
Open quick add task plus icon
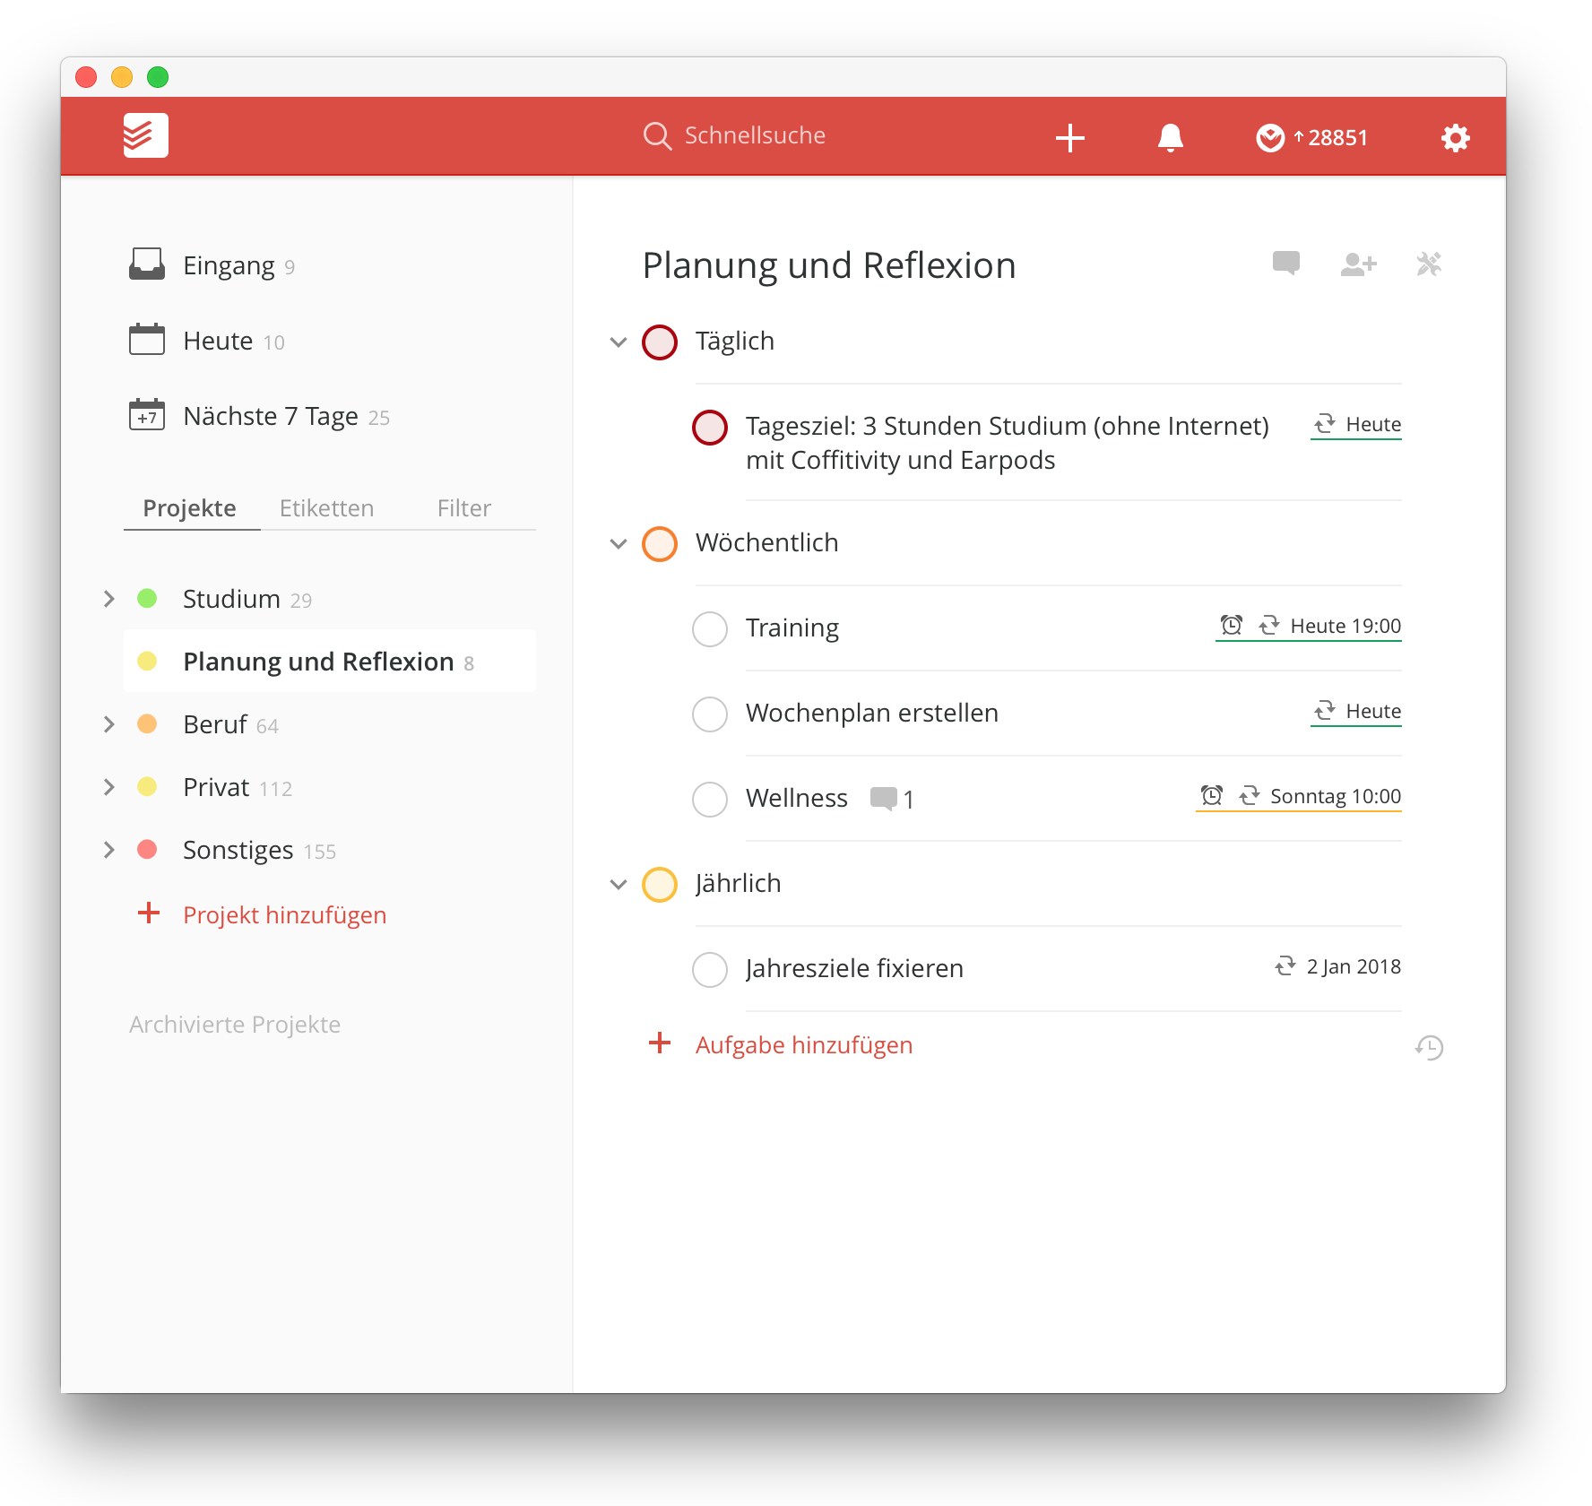coord(1069,138)
